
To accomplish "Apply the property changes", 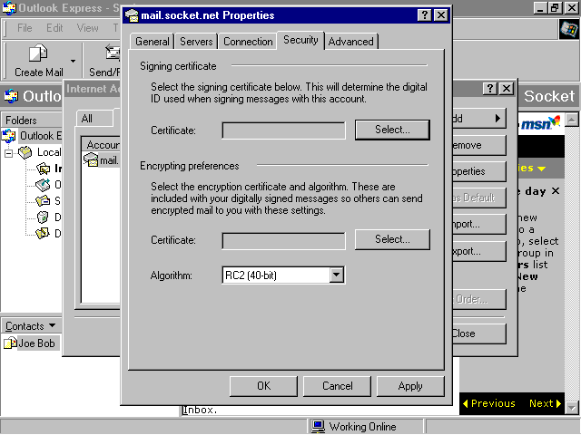I will pos(410,386).
